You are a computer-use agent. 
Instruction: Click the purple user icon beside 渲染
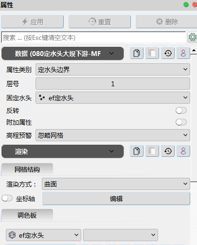pos(183,151)
